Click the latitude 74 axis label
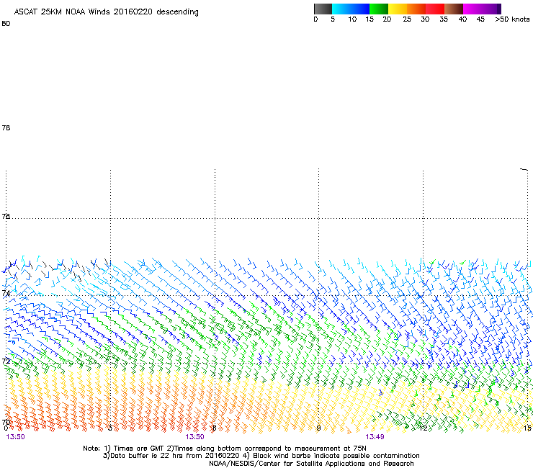 pyautogui.click(x=6, y=292)
